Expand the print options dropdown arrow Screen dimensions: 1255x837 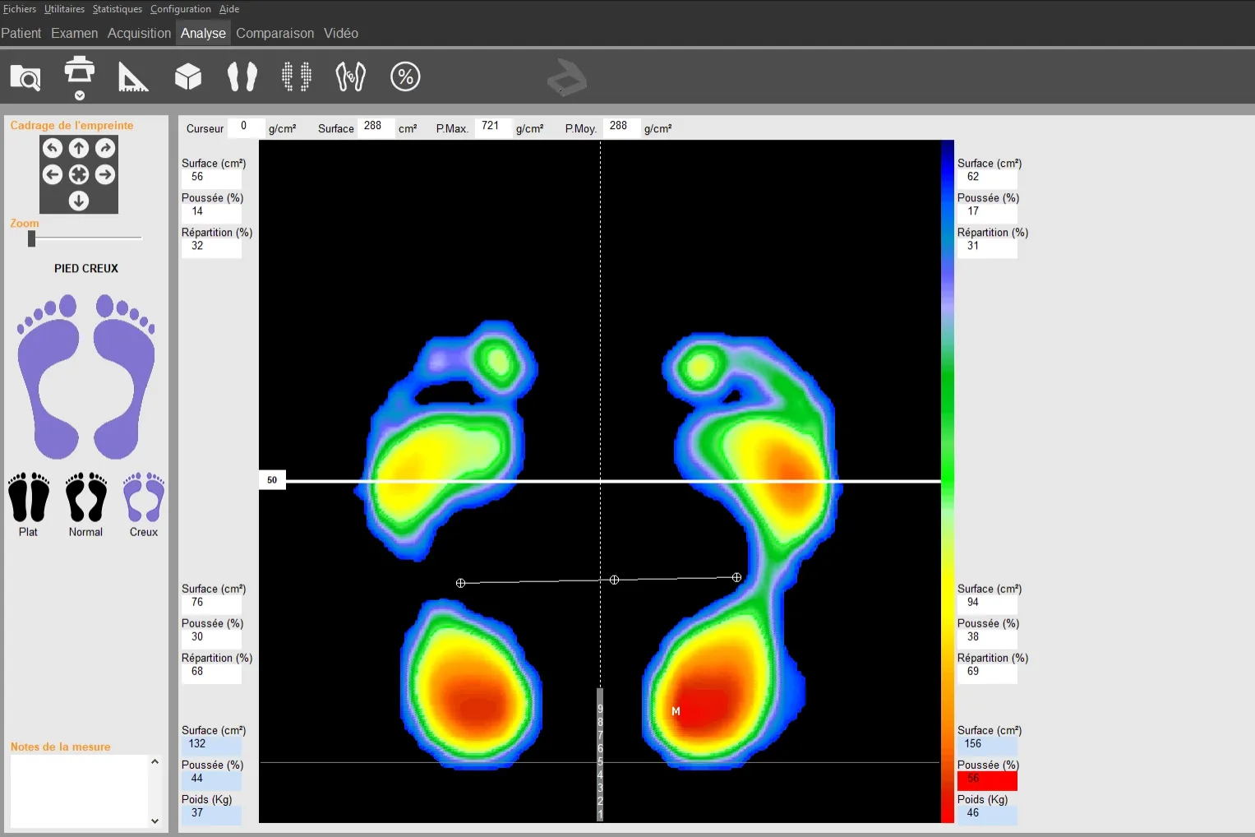coord(80,96)
